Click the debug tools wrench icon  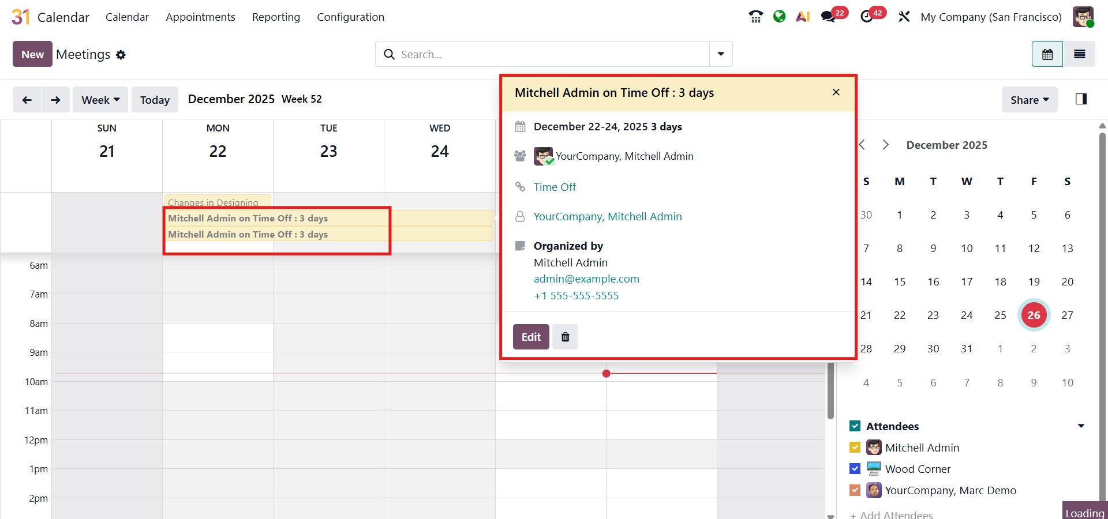pyautogui.click(x=904, y=17)
